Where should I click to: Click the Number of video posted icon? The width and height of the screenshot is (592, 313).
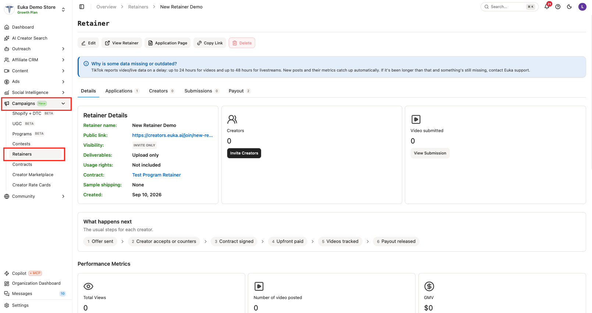pyautogui.click(x=259, y=286)
